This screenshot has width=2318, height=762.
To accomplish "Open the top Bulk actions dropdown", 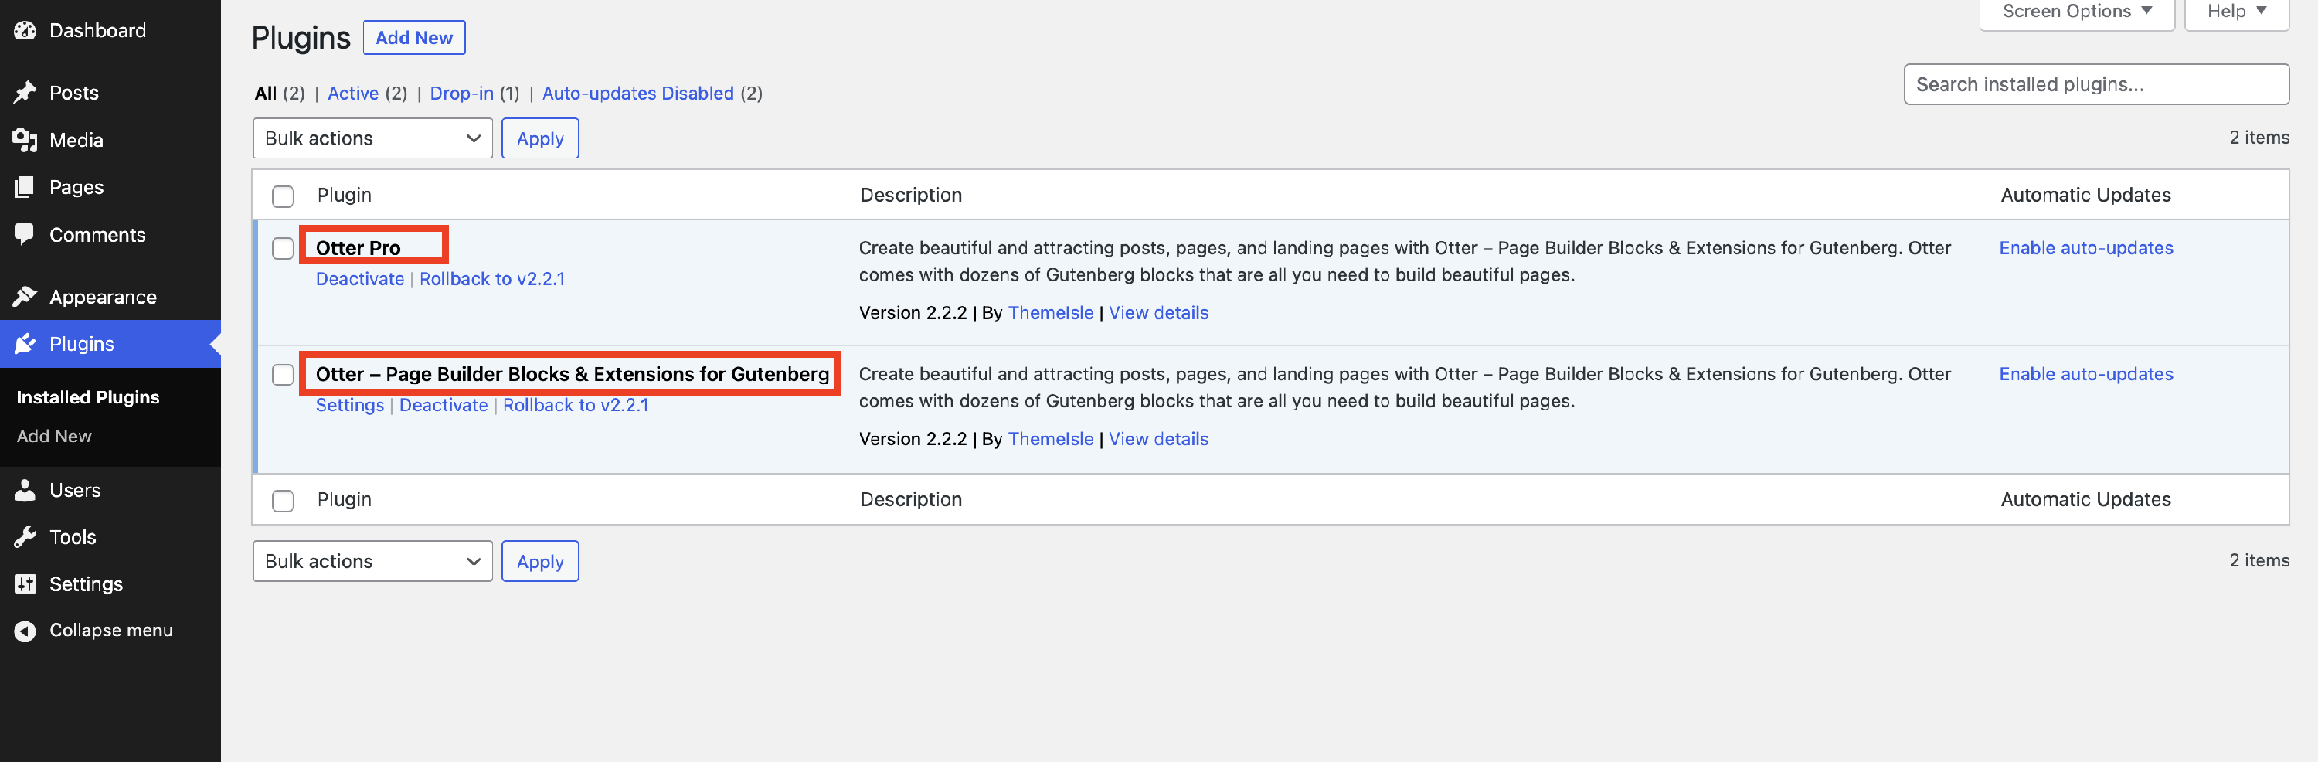I will coord(372,138).
